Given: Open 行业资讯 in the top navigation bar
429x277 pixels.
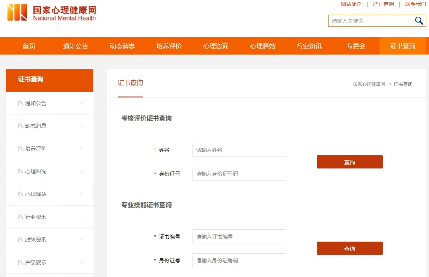Looking at the screenshot, I should tap(309, 46).
